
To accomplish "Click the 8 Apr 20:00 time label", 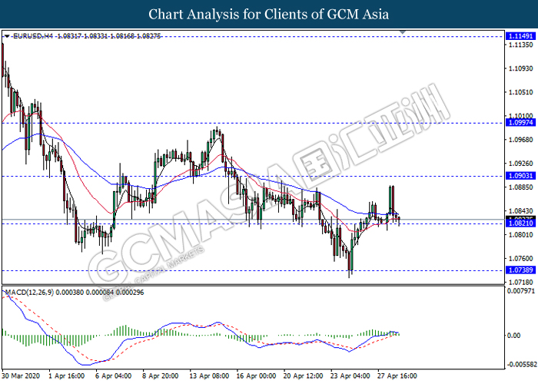I will click(160, 376).
